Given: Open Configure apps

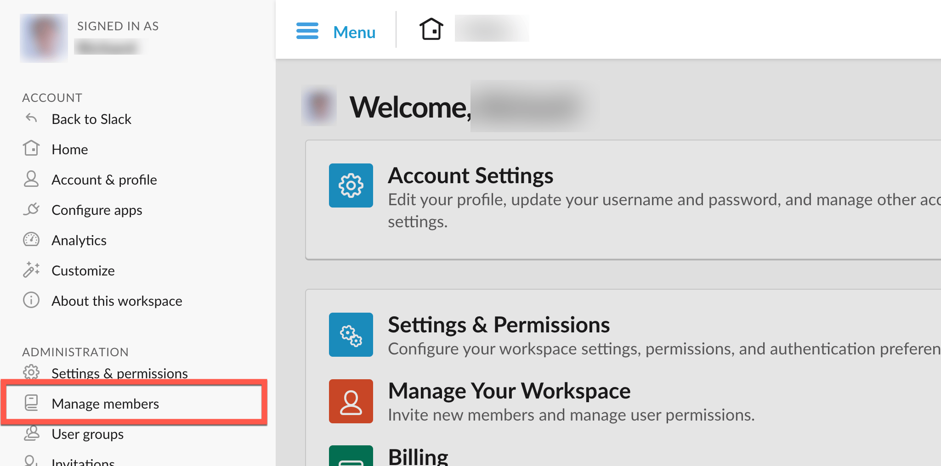Looking at the screenshot, I should click(x=97, y=210).
